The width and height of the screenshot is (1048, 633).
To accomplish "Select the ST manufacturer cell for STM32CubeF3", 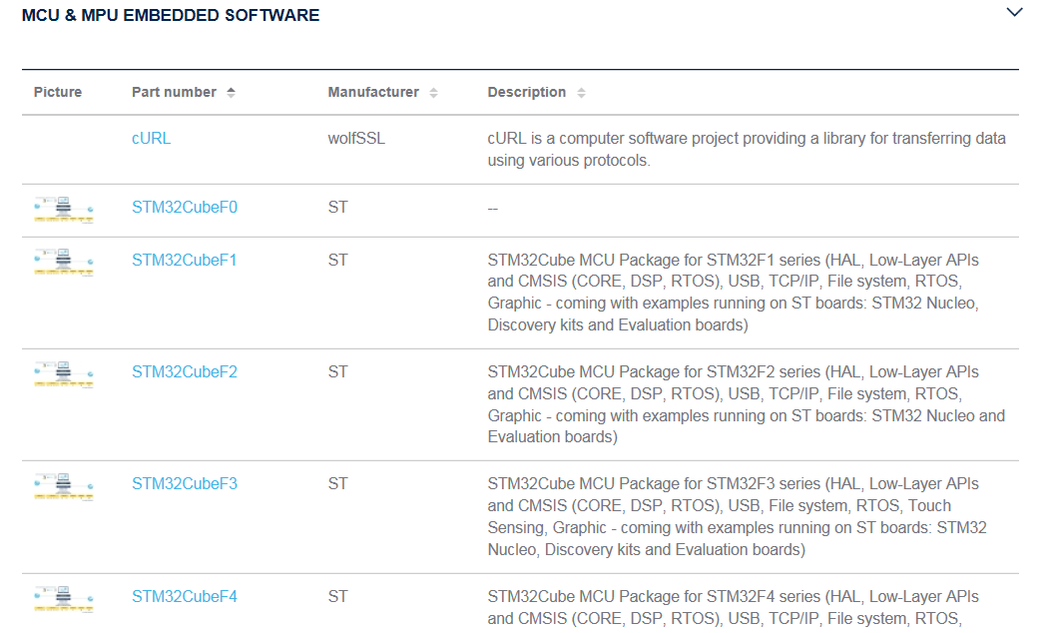I will 337,483.
